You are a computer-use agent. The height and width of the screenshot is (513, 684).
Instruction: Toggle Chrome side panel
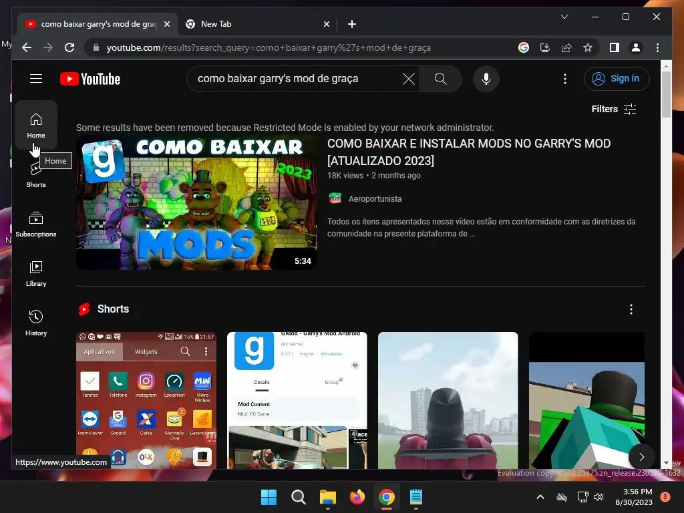pos(615,47)
